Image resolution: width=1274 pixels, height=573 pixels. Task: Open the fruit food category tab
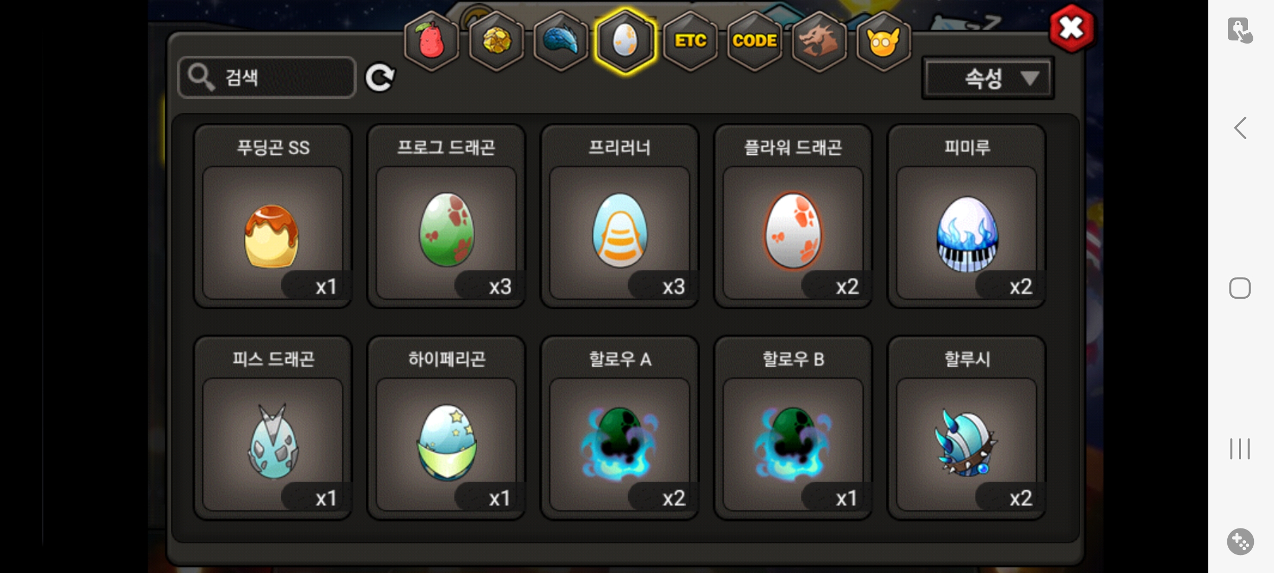coord(432,41)
